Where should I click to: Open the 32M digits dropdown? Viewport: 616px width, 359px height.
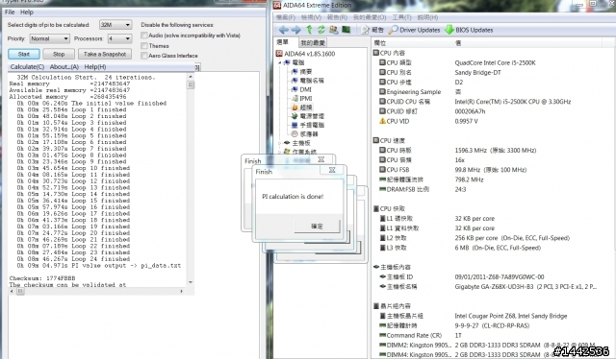115,25
